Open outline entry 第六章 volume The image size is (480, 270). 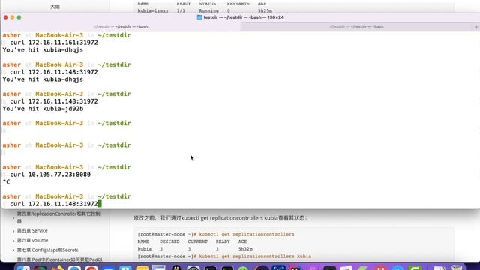coord(32,240)
